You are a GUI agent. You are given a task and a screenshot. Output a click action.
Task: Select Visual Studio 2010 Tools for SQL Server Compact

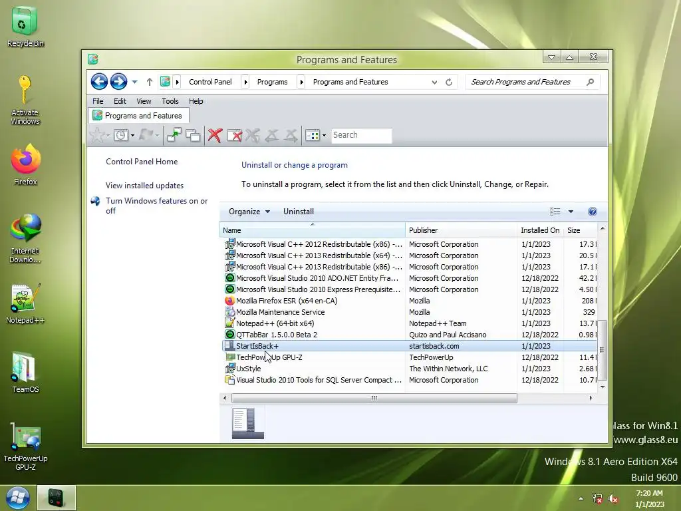pyautogui.click(x=410, y=380)
